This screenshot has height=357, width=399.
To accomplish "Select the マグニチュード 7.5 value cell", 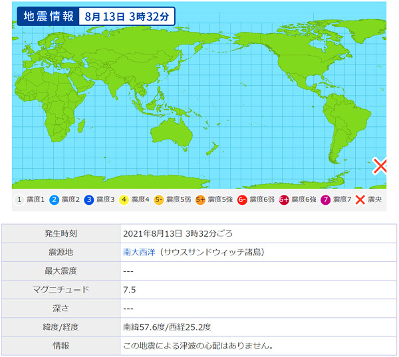I will 130,290.
